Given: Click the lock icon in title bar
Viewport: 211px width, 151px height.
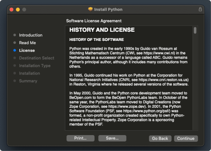Looking at the screenshot, I should (200, 9).
